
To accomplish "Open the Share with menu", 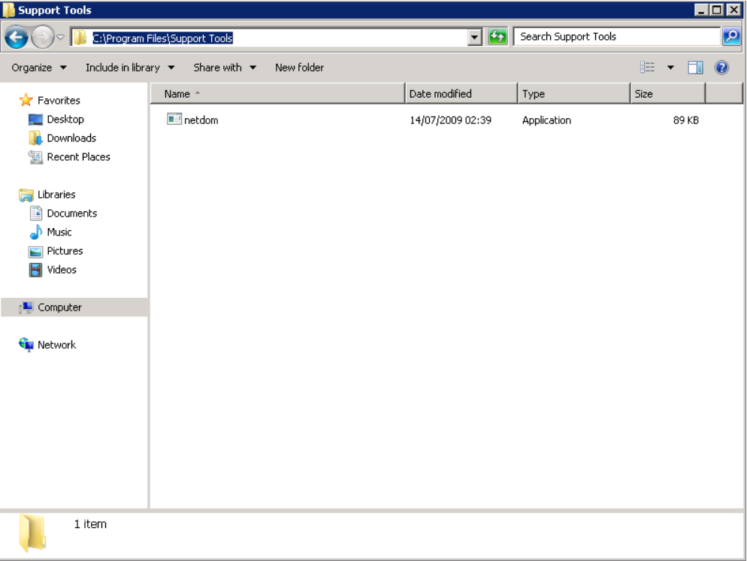I will pyautogui.click(x=225, y=68).
